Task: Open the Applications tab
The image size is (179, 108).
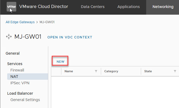Action: pyautogui.click(x=128, y=7)
